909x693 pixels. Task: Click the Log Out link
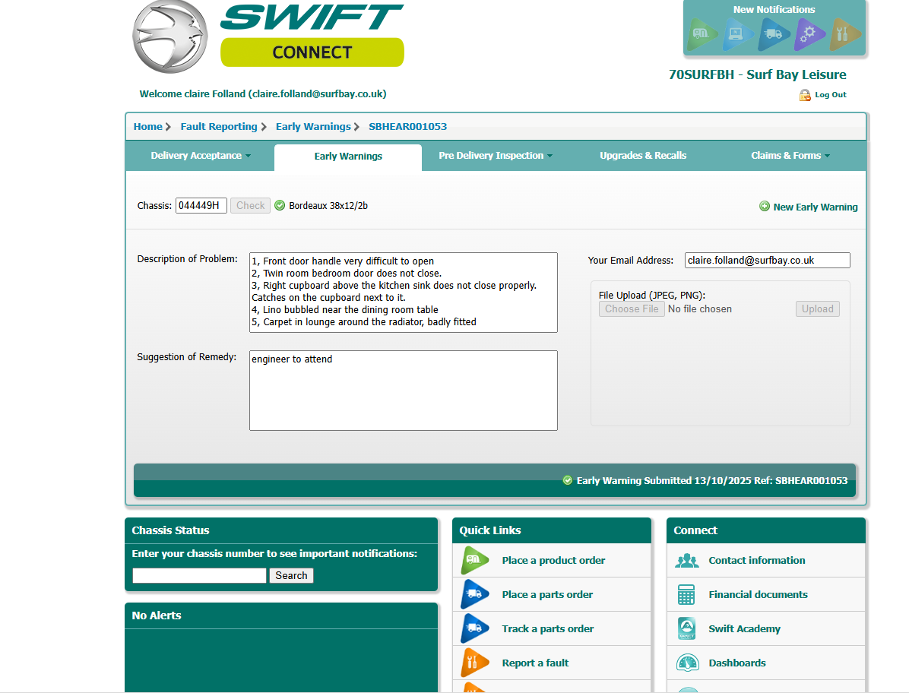(x=830, y=95)
